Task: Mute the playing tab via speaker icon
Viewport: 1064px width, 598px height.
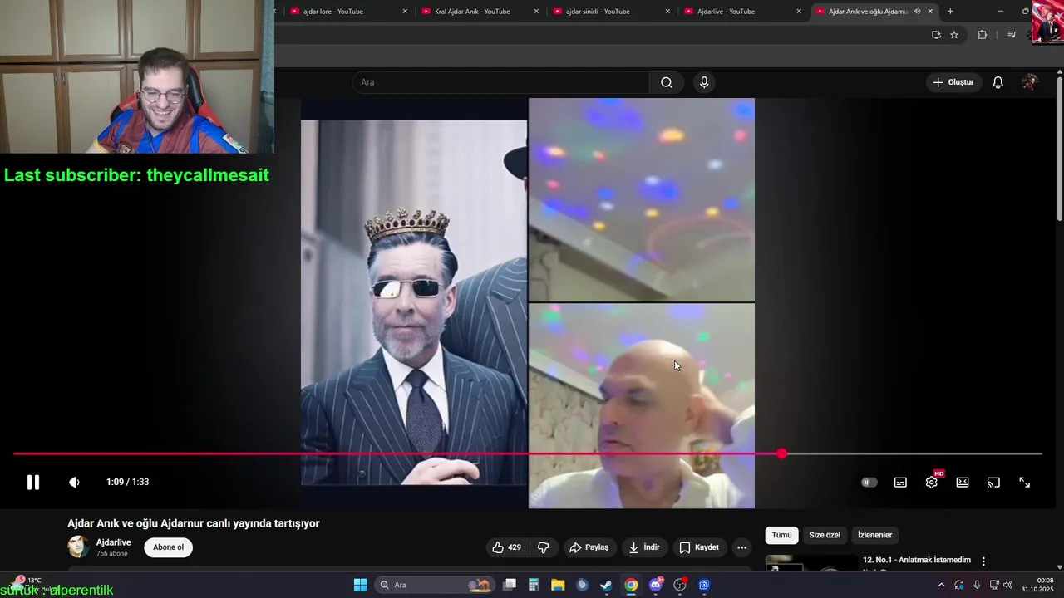Action: point(917,12)
